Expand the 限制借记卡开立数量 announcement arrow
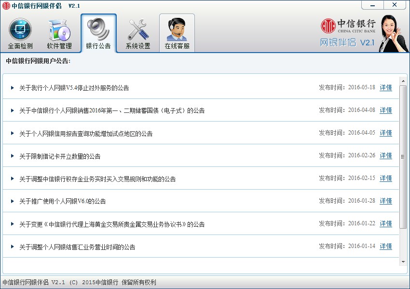The height and width of the screenshot is (289, 410). [12, 156]
